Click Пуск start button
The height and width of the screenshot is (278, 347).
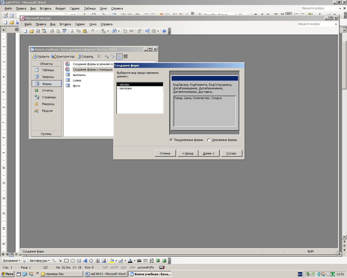tap(8, 274)
